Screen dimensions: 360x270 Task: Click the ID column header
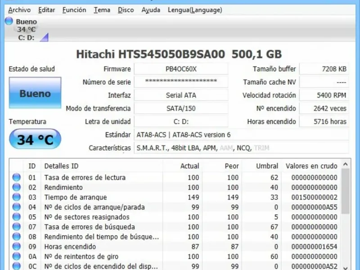(32, 166)
